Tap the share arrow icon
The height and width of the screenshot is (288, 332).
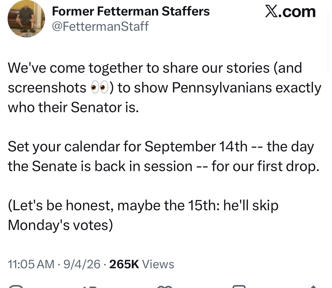tap(313, 287)
